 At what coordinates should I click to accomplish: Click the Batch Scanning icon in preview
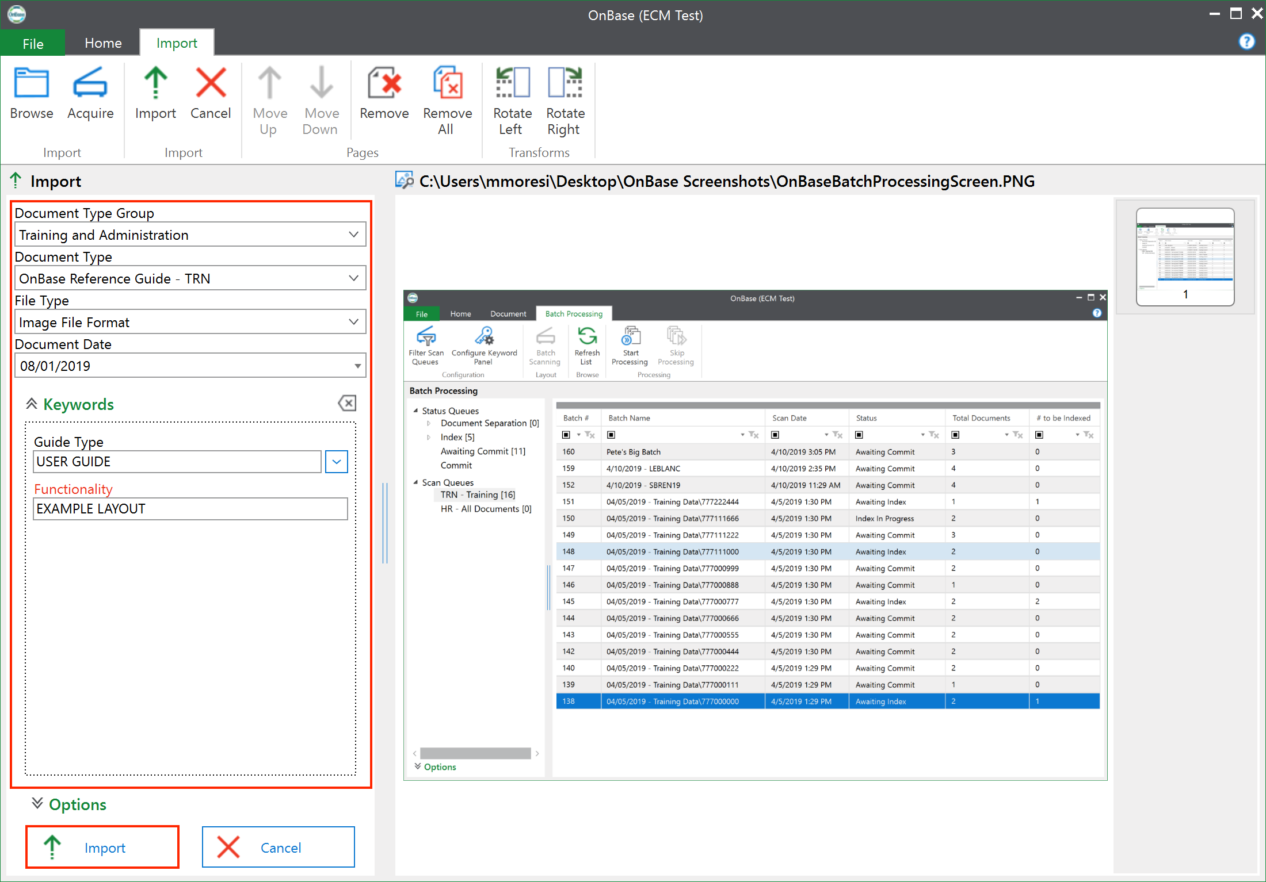[x=546, y=336]
